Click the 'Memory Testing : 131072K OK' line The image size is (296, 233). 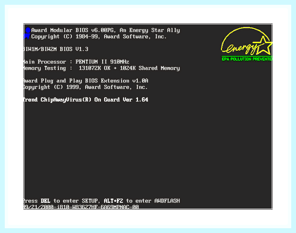102,68
